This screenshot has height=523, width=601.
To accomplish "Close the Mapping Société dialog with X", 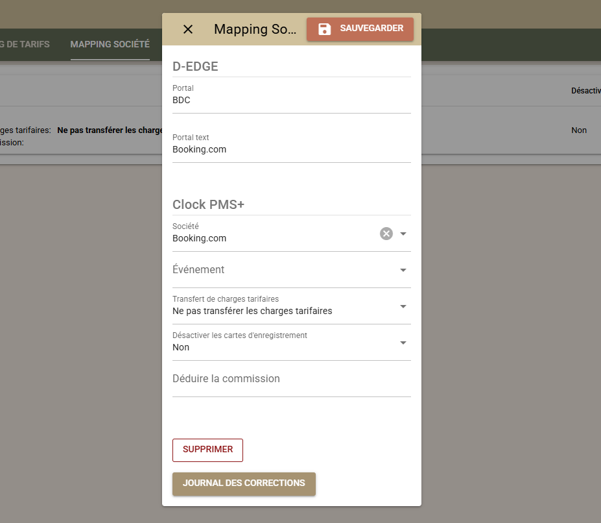I will [x=188, y=29].
